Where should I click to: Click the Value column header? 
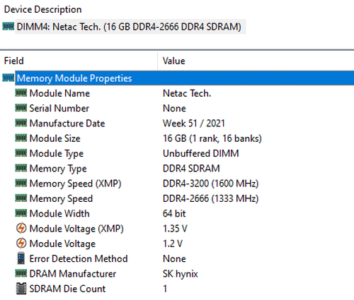[x=174, y=61]
